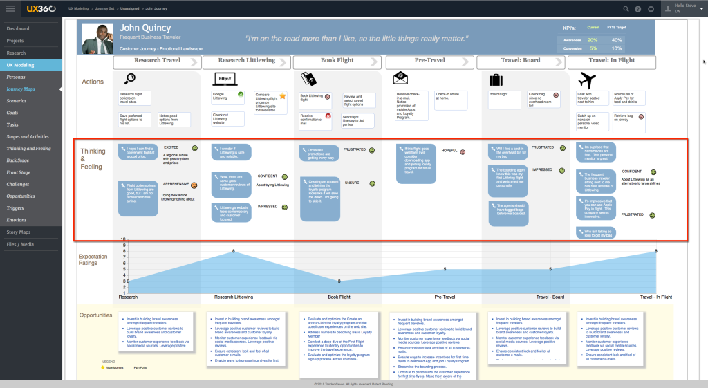Screen dimensions: 708x388
Task: Click the John Journey breadcrumb link
Action: click(156, 8)
